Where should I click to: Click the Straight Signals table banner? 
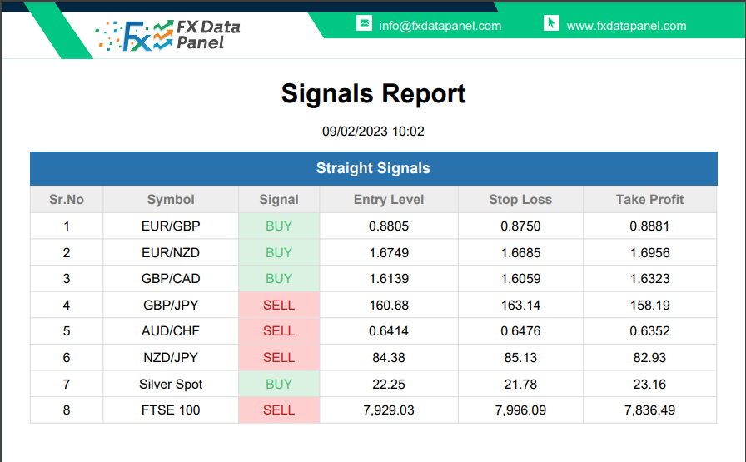tap(374, 168)
